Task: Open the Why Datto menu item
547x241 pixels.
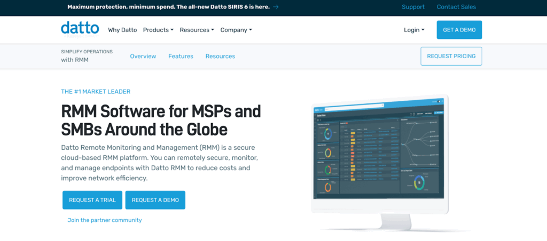Action: point(122,30)
